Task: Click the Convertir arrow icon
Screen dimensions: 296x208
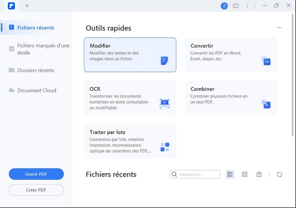Action: [x=266, y=60]
